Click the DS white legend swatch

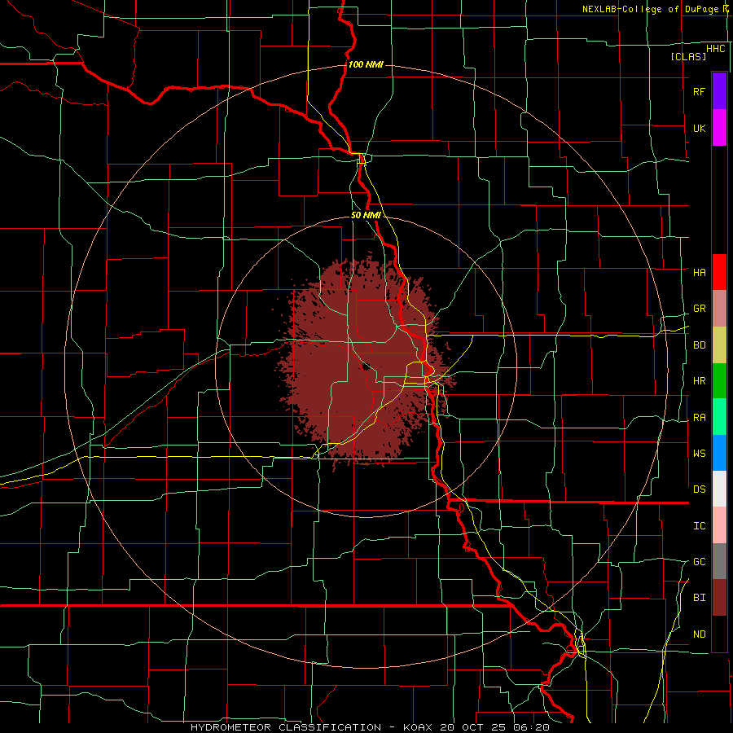click(x=719, y=489)
